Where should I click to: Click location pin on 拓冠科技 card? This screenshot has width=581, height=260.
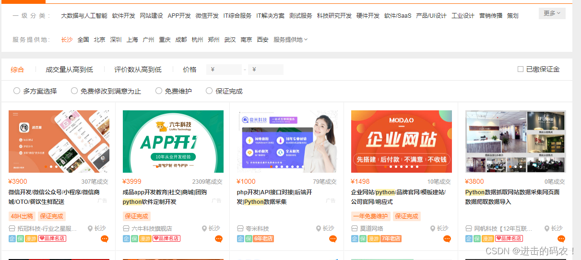coord(90,229)
